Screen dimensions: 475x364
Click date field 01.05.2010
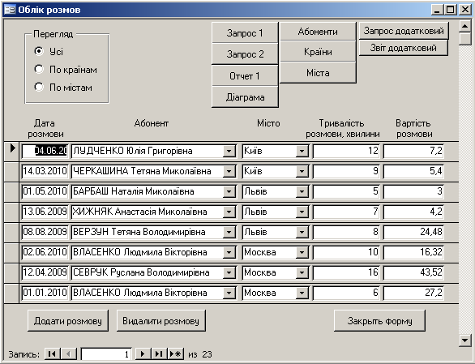(45, 191)
